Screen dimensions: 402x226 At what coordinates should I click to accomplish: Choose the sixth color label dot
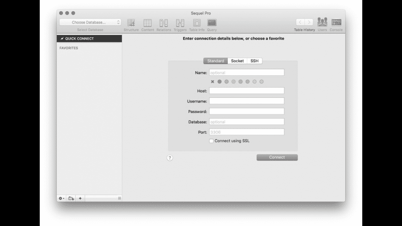click(x=254, y=82)
